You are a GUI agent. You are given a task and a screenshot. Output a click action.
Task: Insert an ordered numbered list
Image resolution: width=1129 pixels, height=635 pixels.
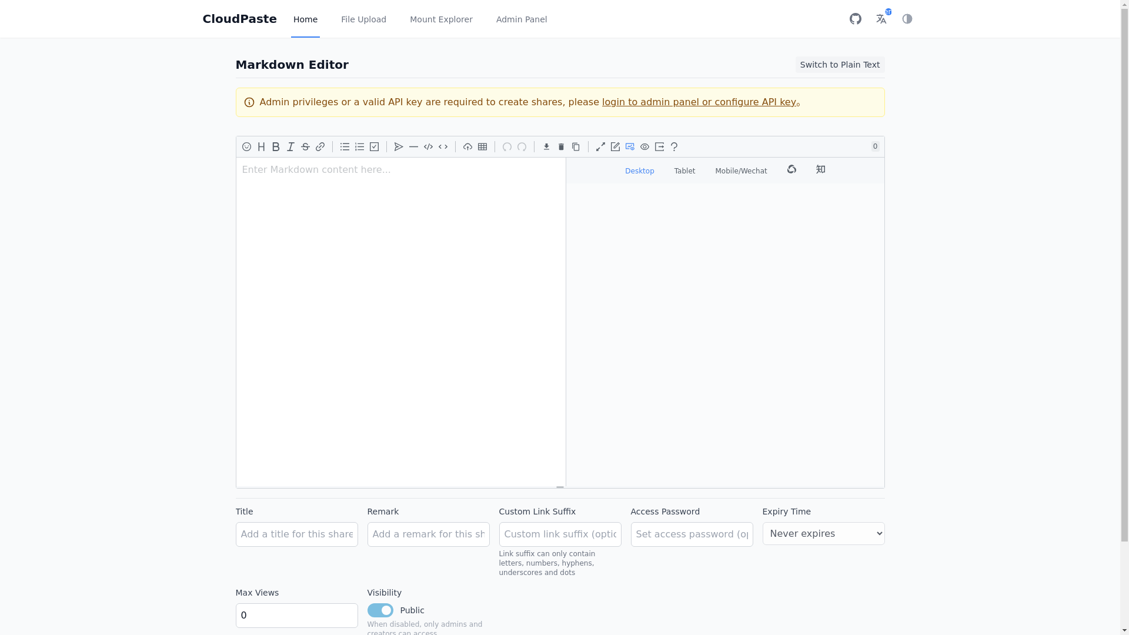pyautogui.click(x=359, y=147)
